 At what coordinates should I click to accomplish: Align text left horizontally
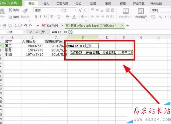point(92,17)
